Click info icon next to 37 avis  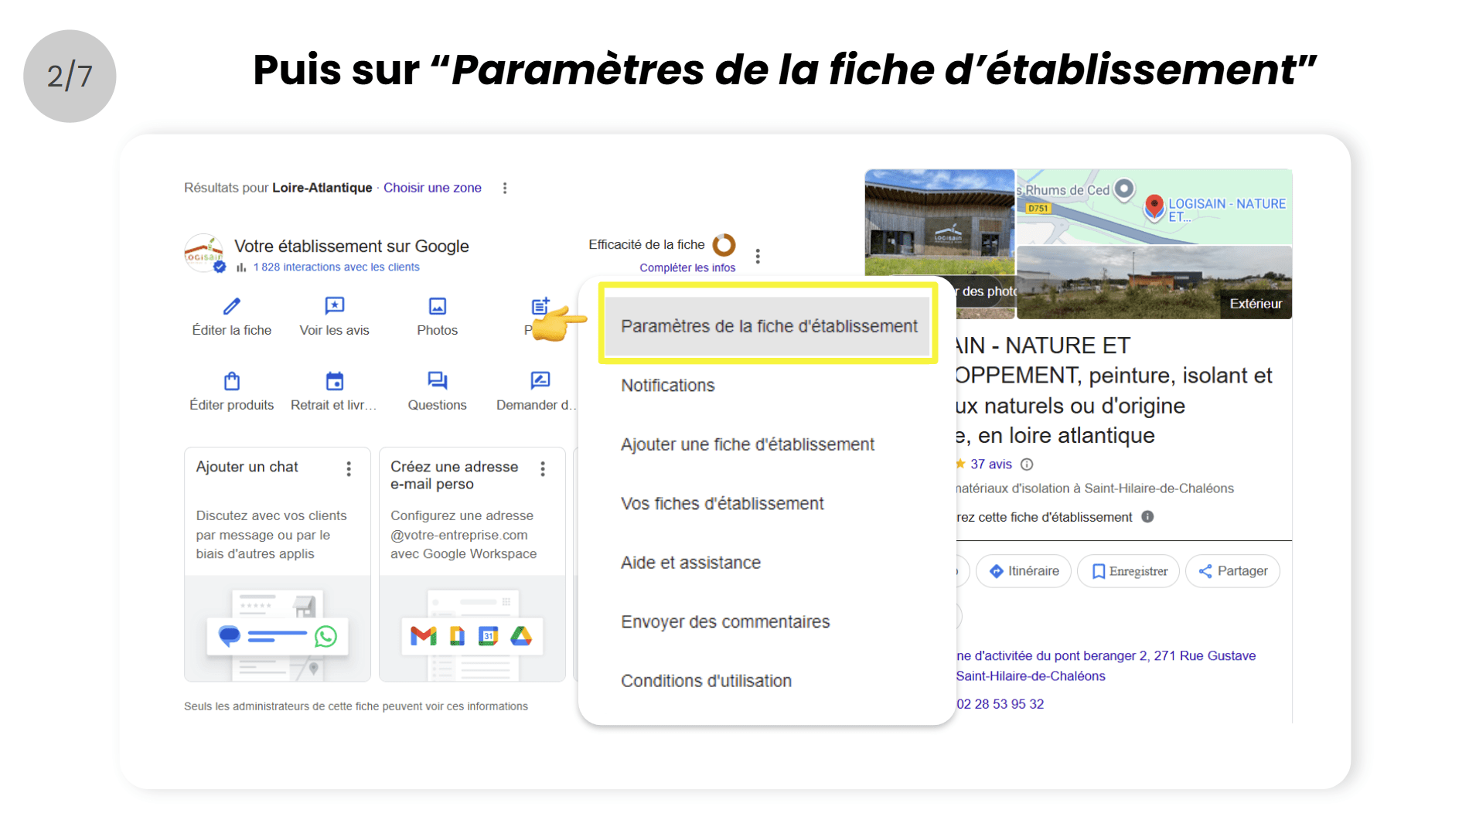pyautogui.click(x=1027, y=464)
